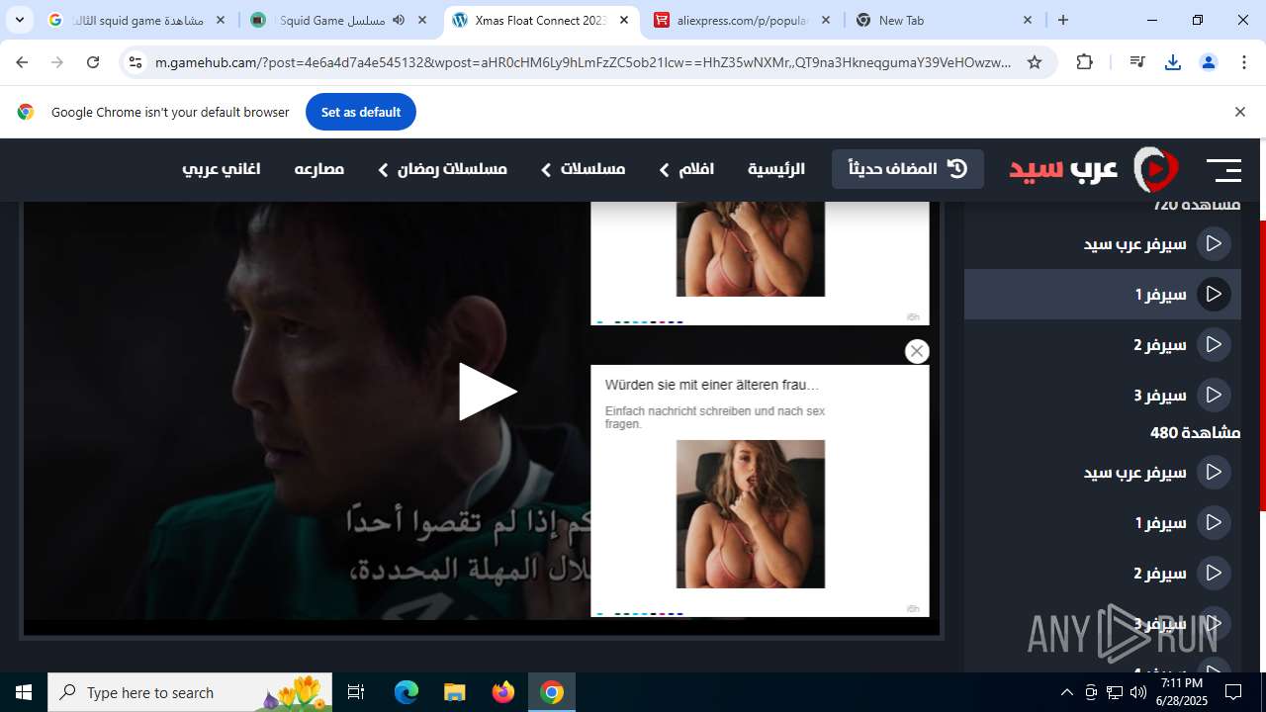Close the New Tab tab
This screenshot has width=1266, height=712.
point(1027,20)
